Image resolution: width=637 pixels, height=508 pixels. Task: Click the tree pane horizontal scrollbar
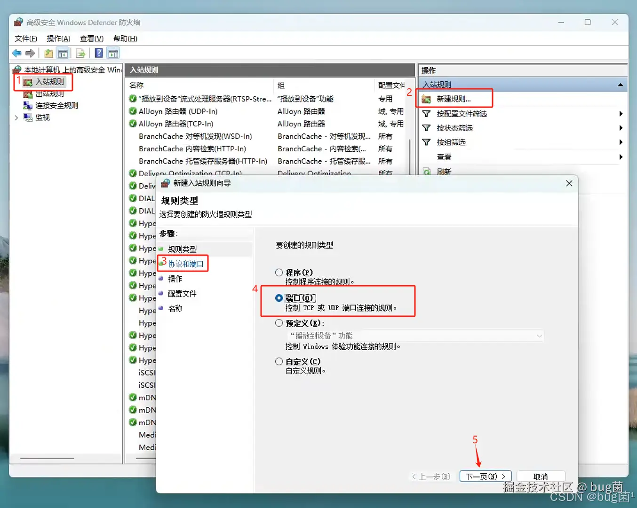pyautogui.click(x=47, y=458)
